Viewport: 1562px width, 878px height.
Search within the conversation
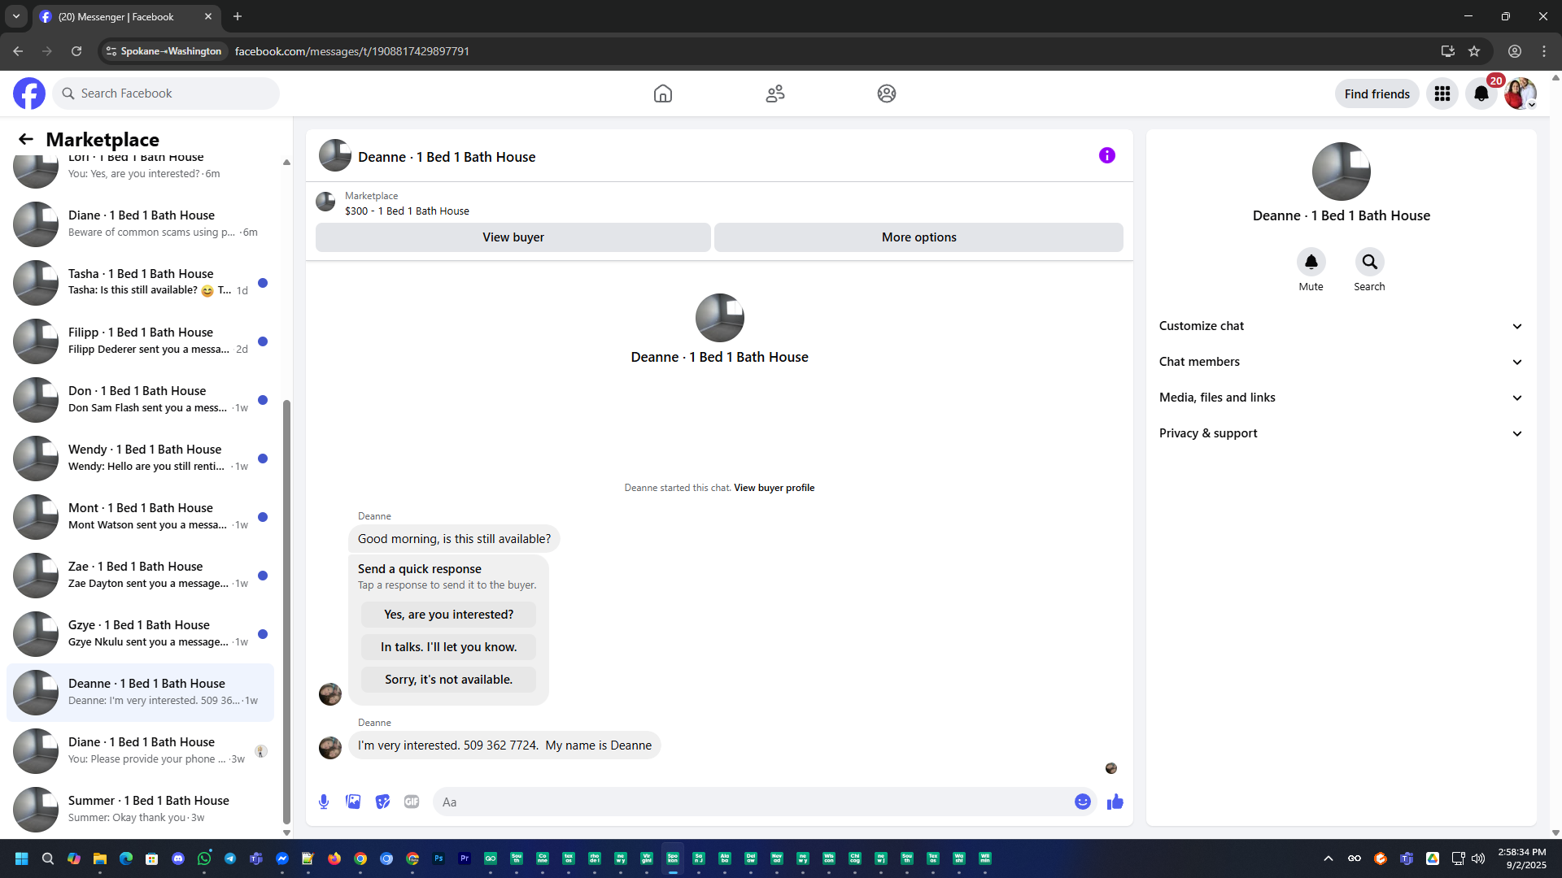point(1369,263)
